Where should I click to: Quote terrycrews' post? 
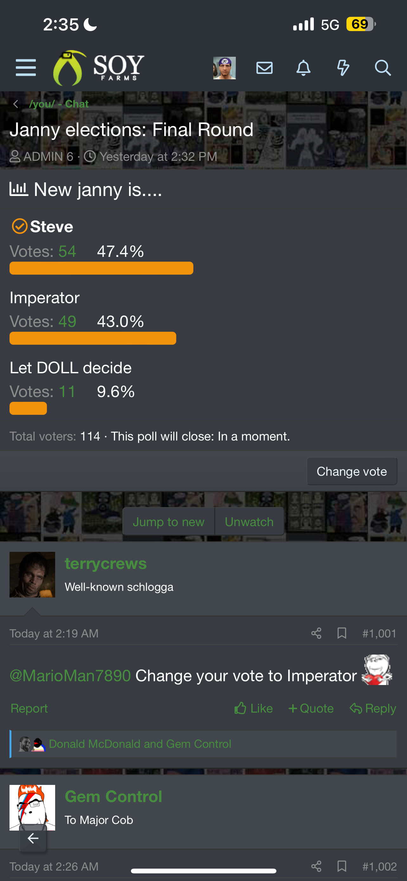coord(311,708)
